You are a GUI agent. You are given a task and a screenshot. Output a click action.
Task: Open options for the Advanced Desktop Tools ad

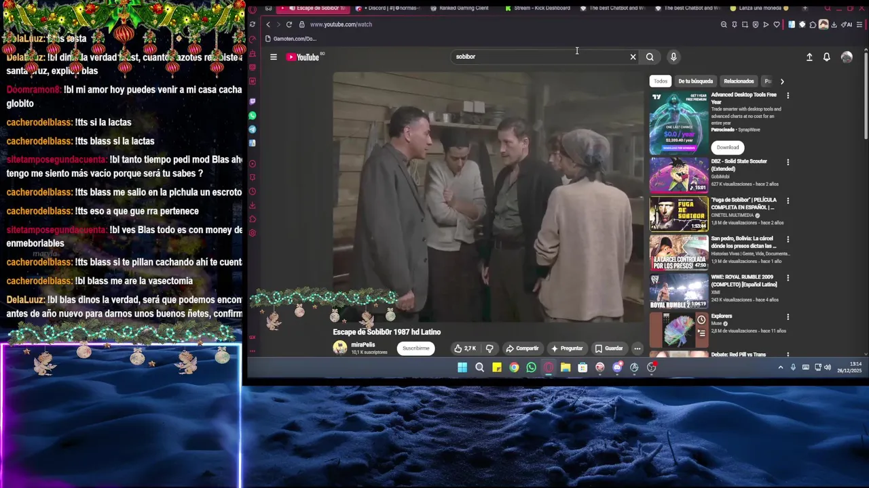coord(788,96)
